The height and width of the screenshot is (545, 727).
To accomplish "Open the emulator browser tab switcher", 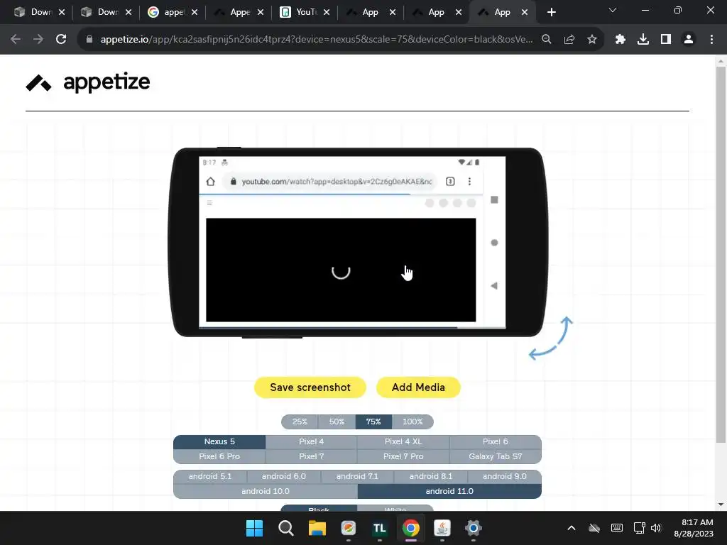I will 450,181.
